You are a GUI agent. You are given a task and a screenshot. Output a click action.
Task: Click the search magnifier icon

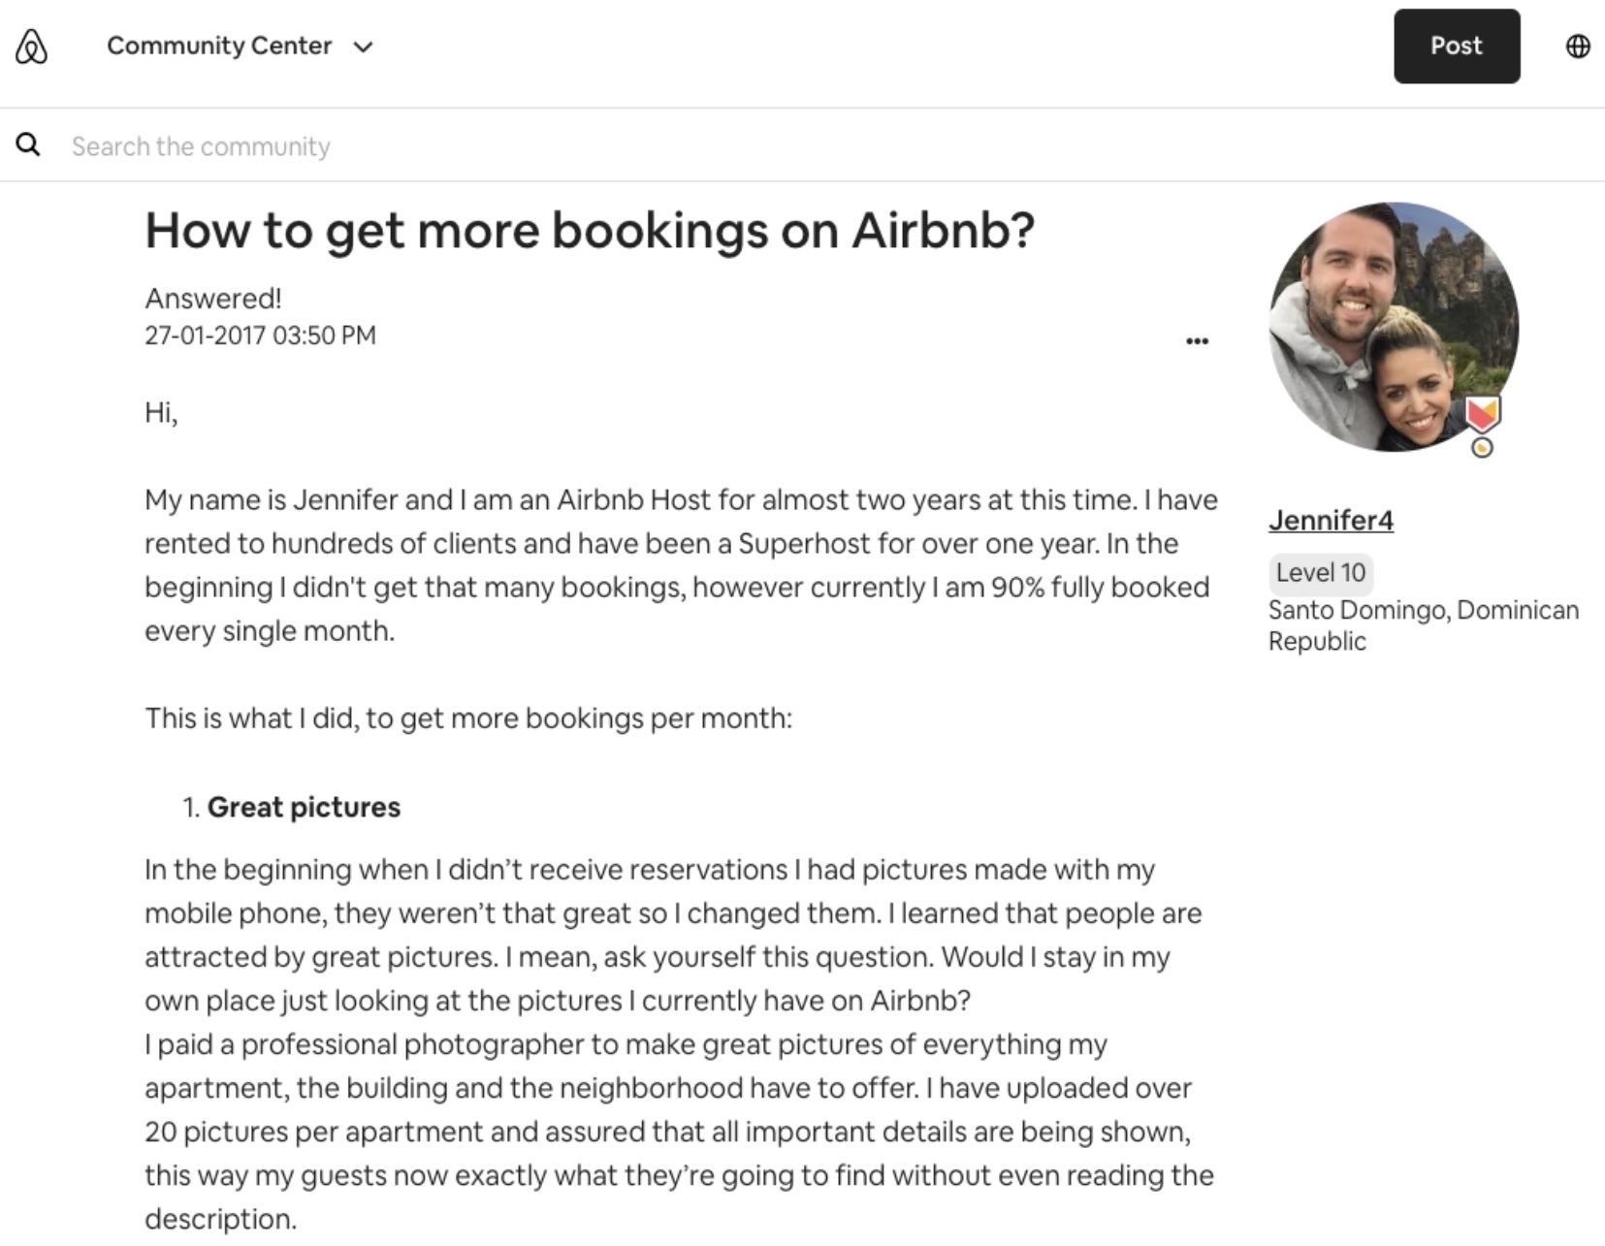point(28,144)
